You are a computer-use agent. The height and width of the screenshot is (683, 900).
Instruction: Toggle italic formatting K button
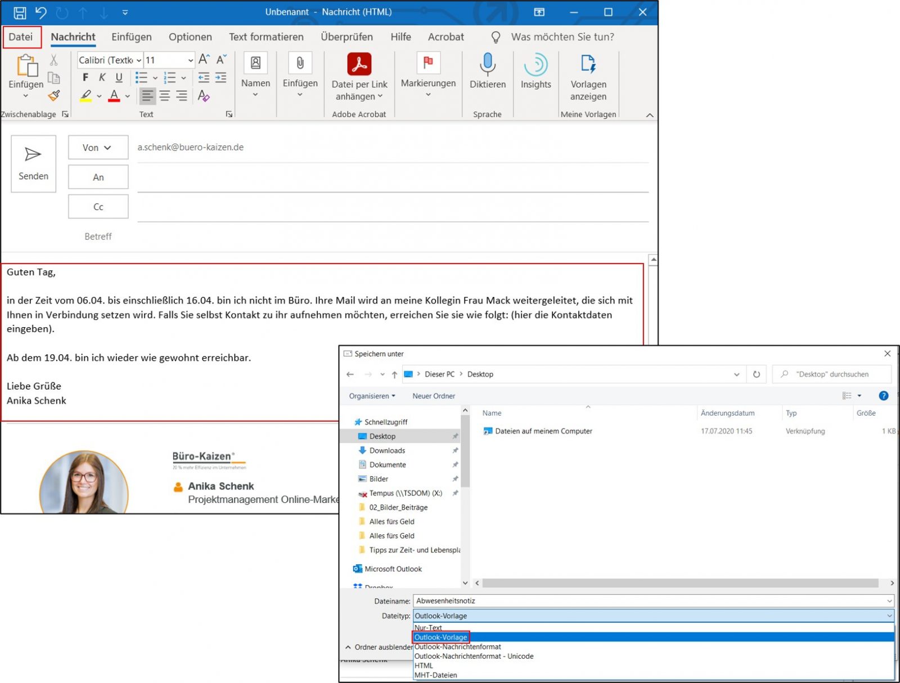click(102, 78)
